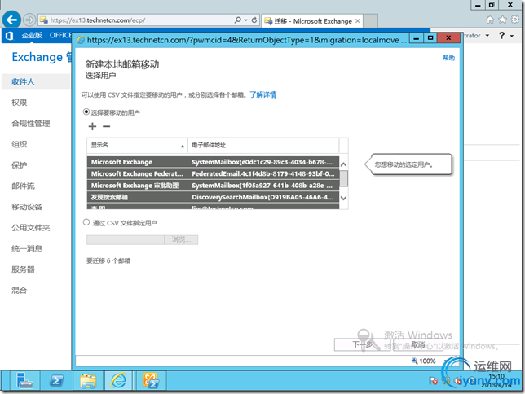Select the 发现搜索邮箱 row
525x394 pixels.
tap(213, 197)
